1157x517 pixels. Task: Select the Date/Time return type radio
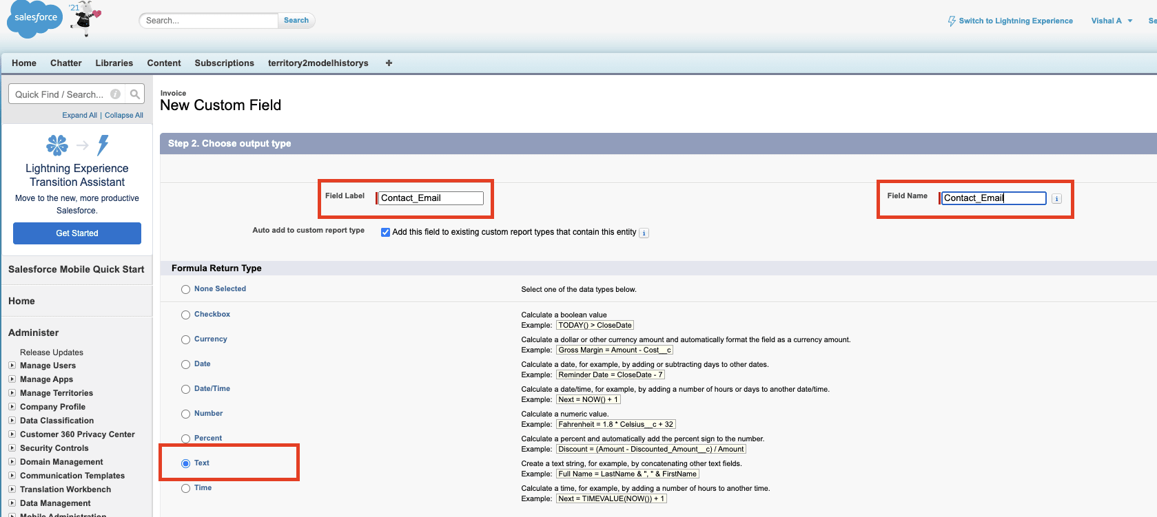(185, 389)
